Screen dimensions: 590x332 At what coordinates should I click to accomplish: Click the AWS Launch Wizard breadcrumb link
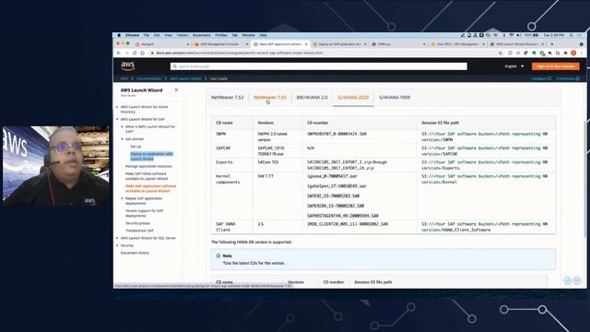185,78
